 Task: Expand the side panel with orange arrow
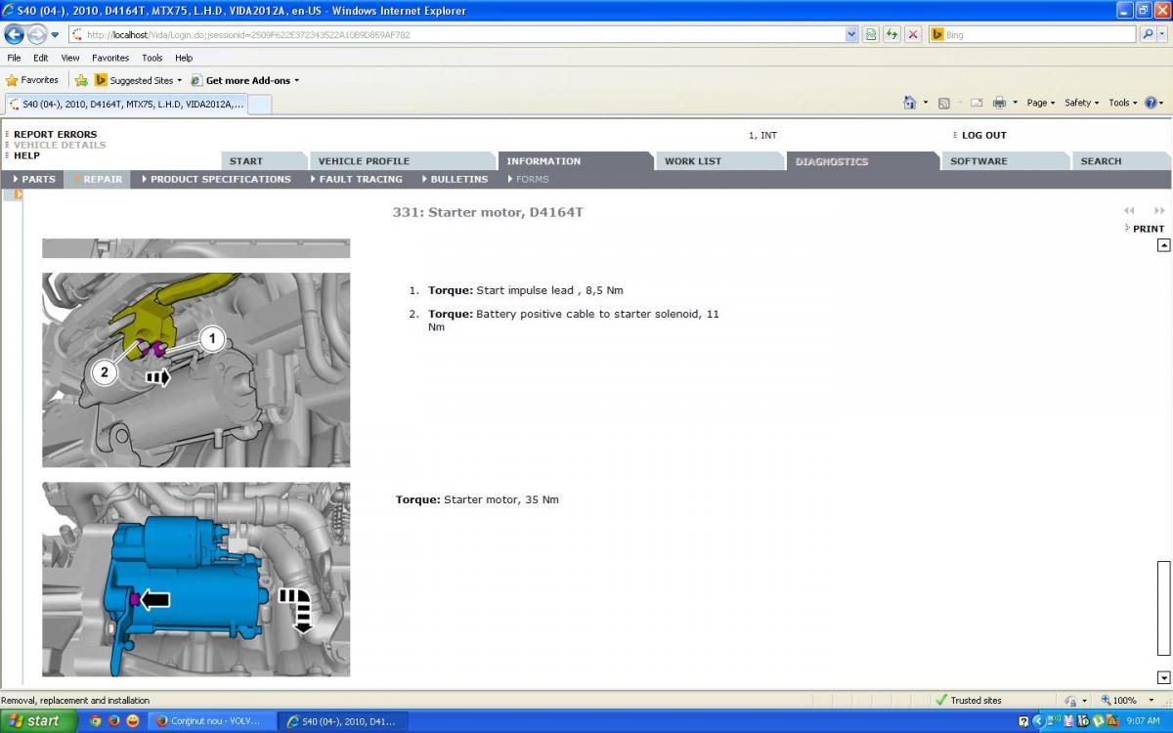(19, 194)
